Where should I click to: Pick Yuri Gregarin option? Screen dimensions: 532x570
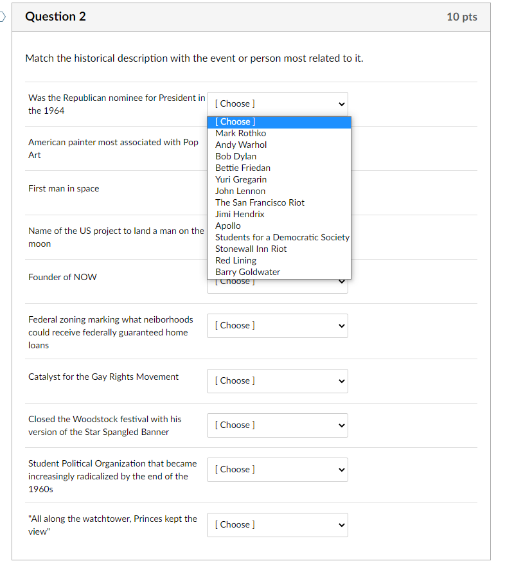click(279, 179)
